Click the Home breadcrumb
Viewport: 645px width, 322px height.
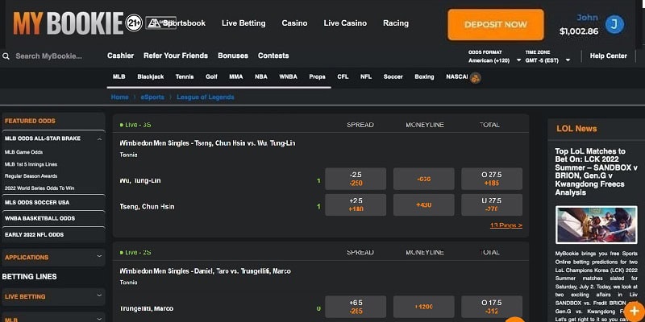119,97
